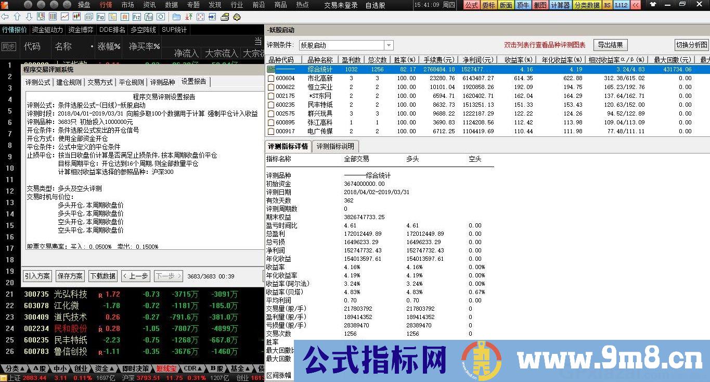Click the 下载数据 download data button
The width and height of the screenshot is (710, 382).
[x=102, y=276]
